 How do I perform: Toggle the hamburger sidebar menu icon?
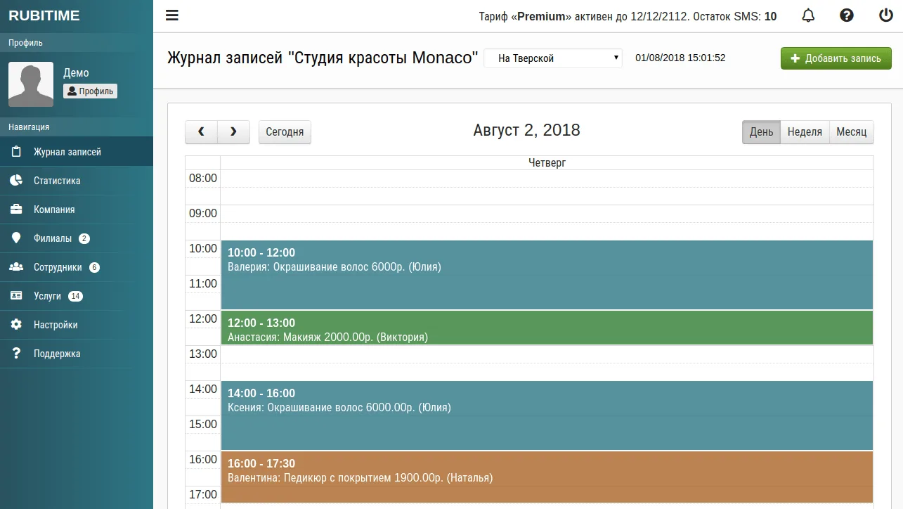(171, 15)
